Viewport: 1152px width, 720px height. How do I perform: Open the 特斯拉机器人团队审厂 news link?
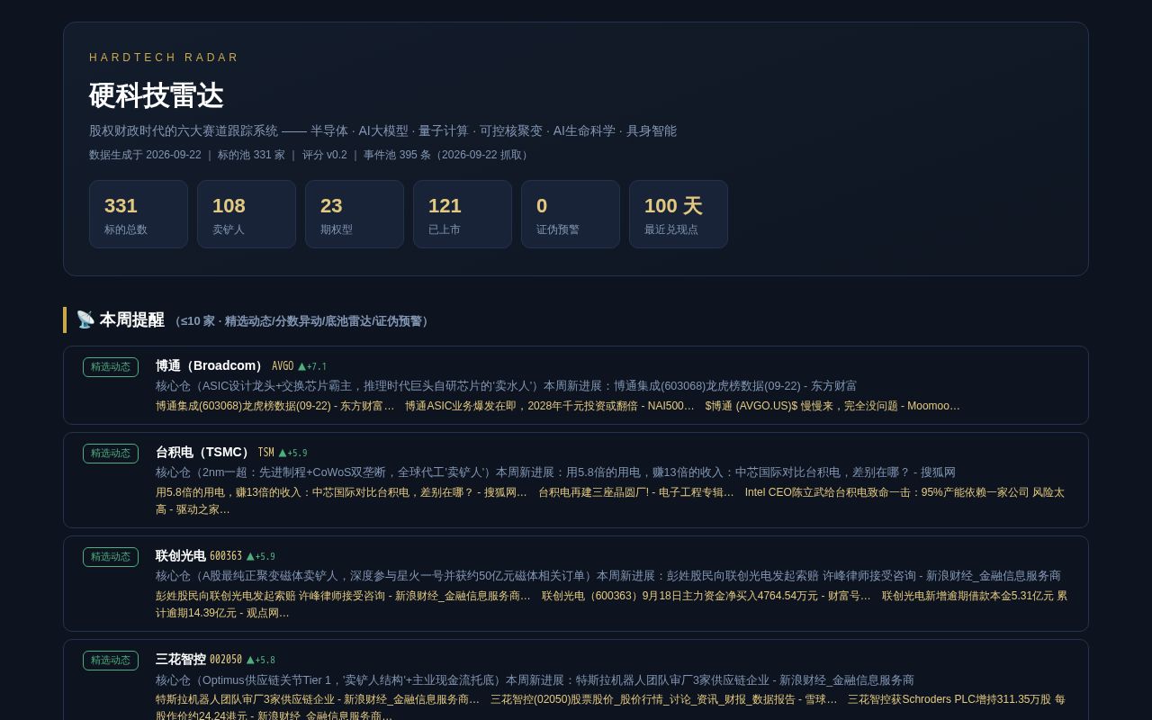tap(318, 699)
